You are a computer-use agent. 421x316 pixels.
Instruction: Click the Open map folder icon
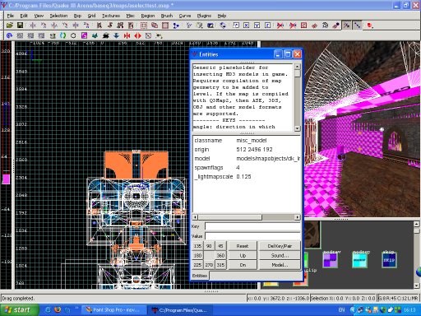coord(10,26)
